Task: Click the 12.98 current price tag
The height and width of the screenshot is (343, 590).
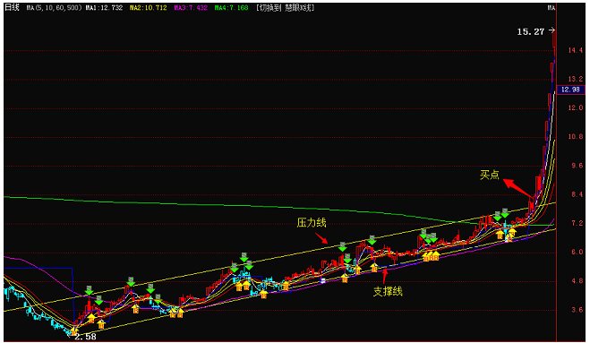Action: tap(570, 90)
